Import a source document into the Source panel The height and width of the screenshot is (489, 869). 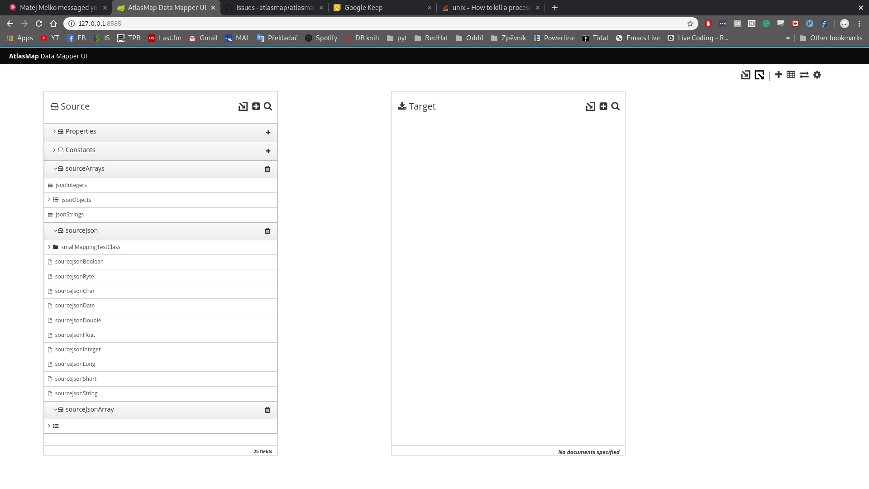coord(243,106)
